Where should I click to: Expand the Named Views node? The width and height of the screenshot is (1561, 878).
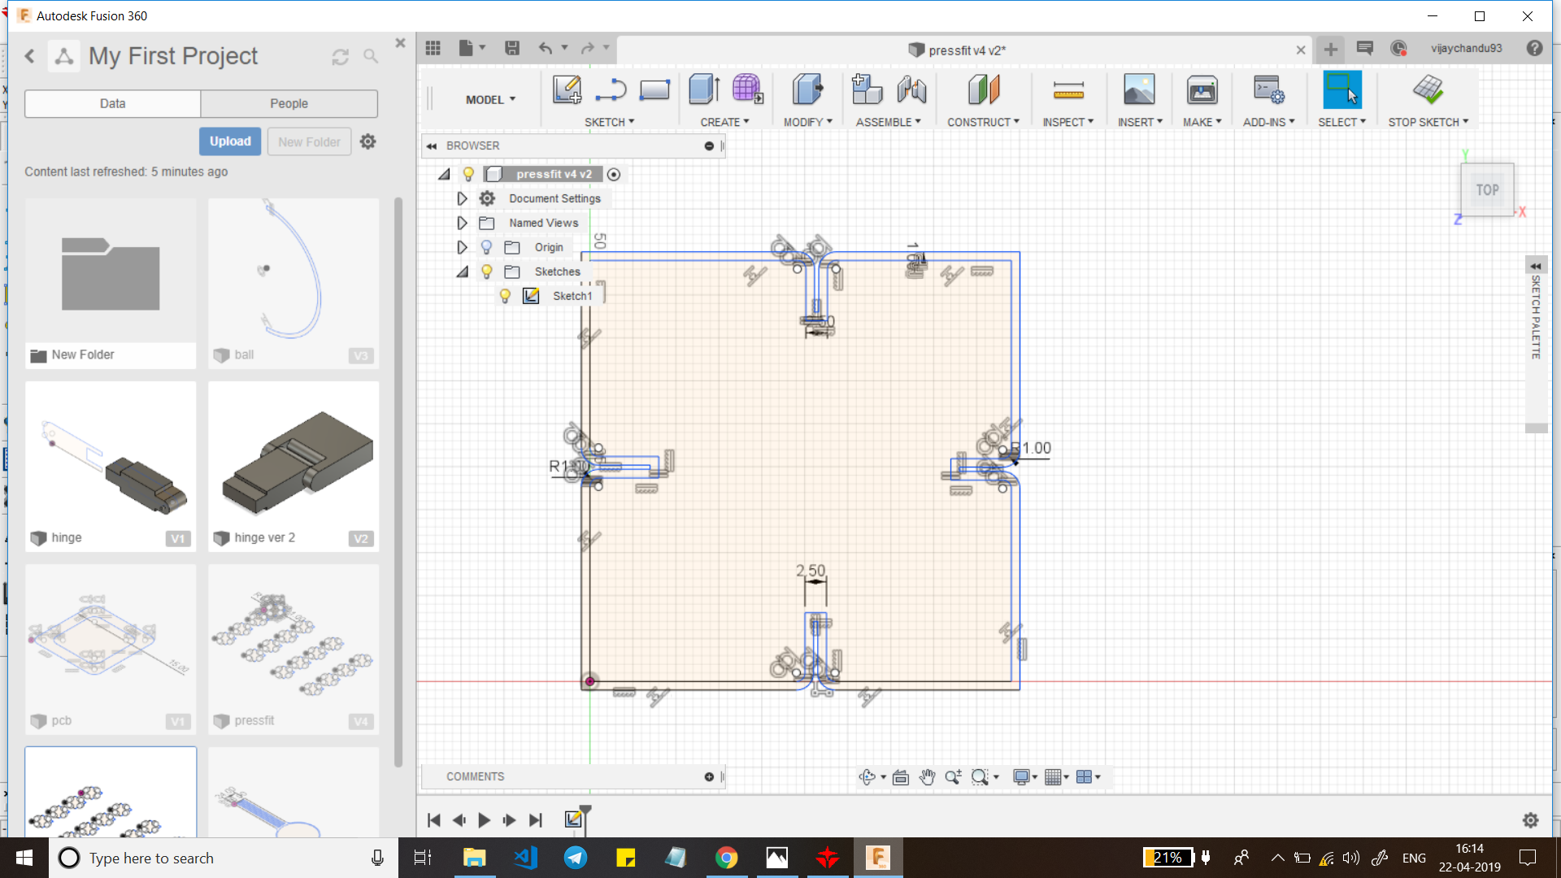[462, 223]
